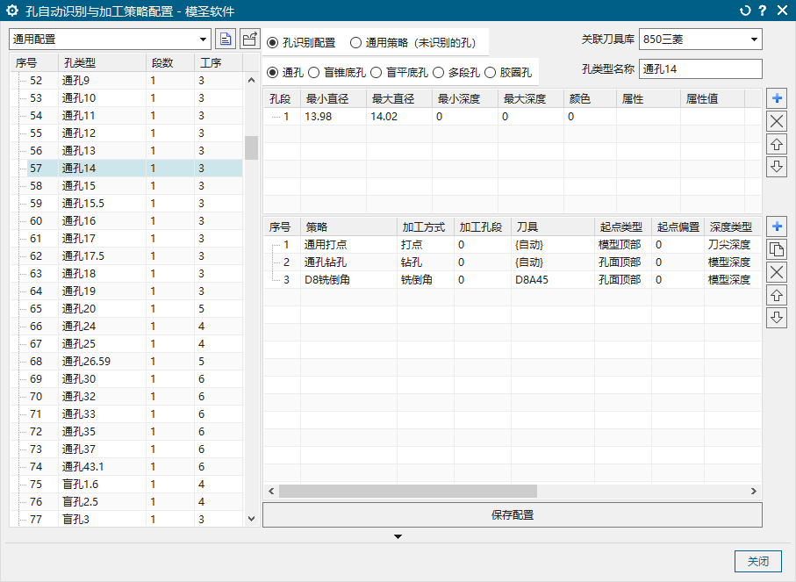The image size is (796, 582).
Task: Click the export configuration folder icon
Action: point(250,40)
